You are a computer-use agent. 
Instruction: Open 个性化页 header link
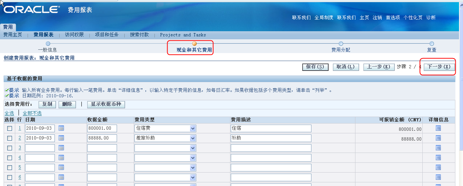(413, 17)
